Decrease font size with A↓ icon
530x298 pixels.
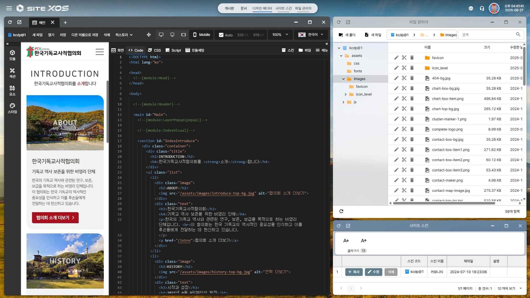pyautogui.click(x=346, y=241)
